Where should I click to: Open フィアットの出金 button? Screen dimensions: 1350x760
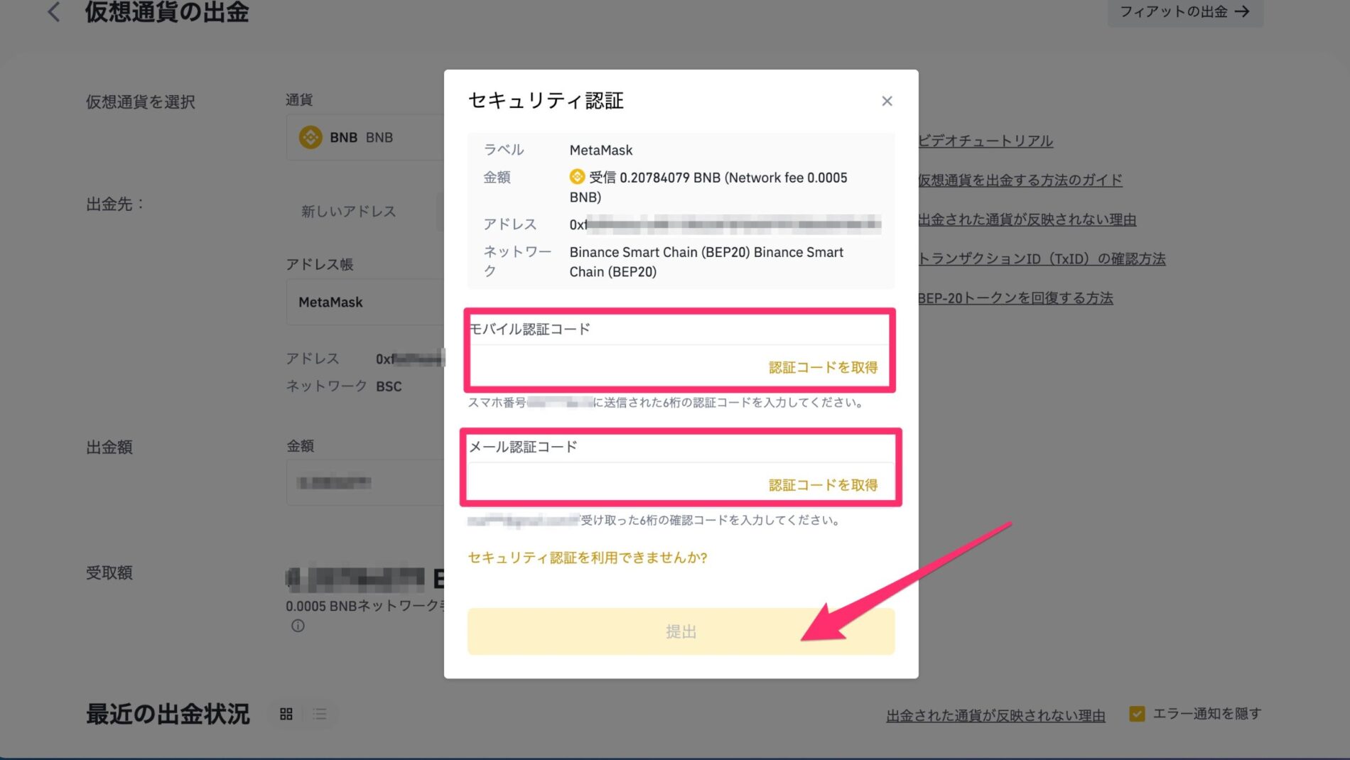(x=1184, y=11)
